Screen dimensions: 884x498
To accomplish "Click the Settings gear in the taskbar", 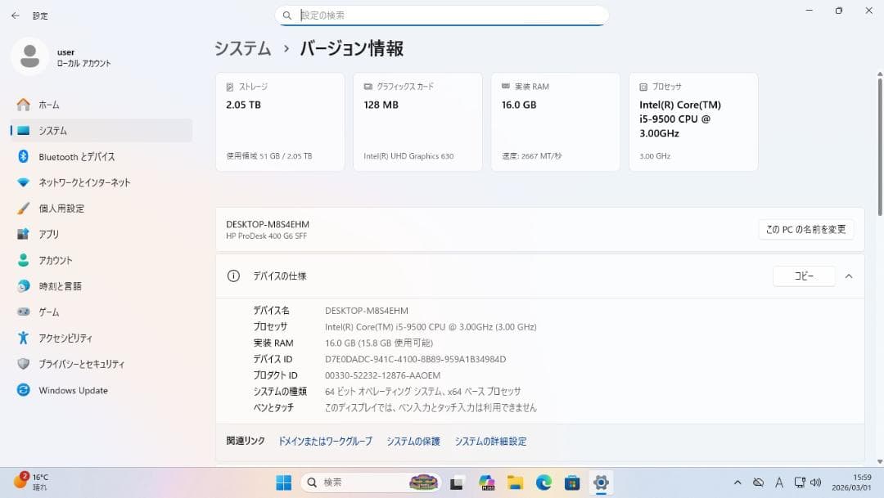I will pos(601,482).
